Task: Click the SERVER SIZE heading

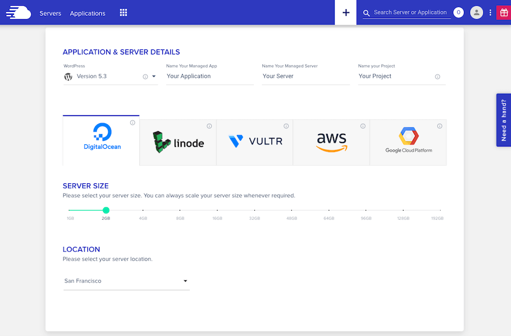Action: coord(85,186)
